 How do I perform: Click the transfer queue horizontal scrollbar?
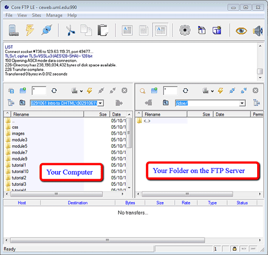107,240
